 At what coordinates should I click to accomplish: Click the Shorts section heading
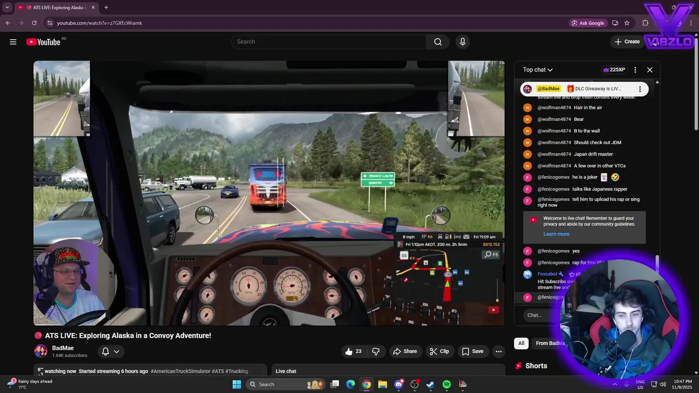tap(536, 366)
